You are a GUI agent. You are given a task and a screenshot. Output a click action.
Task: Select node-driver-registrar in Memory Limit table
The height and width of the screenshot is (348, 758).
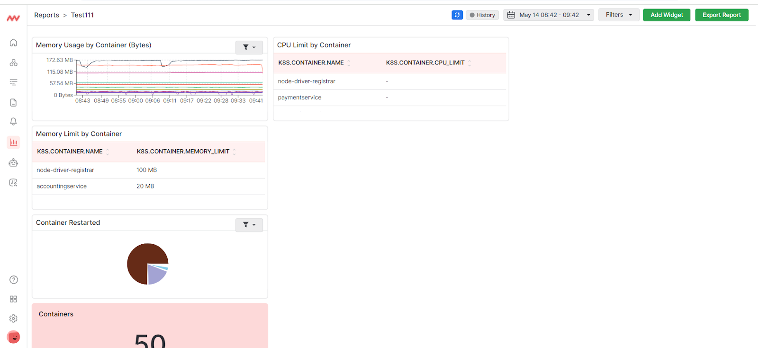[148, 170]
